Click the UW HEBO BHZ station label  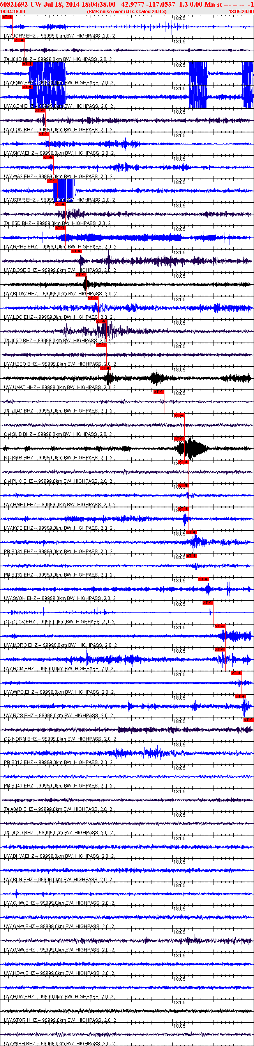pos(21,364)
